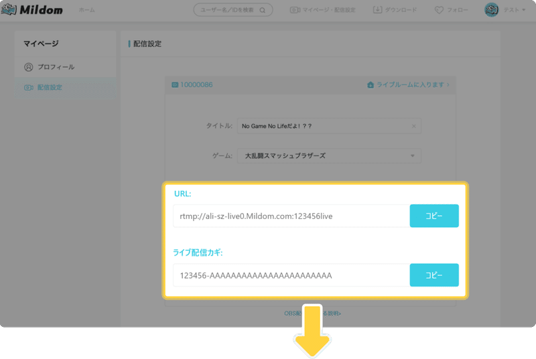Open the ゲーム dropdown
This screenshot has width=536, height=359.
(x=329, y=156)
